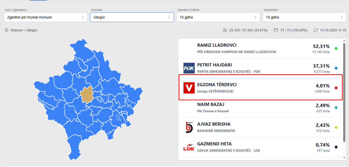Click the LDK party logo
The height and width of the screenshot is (167, 349).
[189, 147]
